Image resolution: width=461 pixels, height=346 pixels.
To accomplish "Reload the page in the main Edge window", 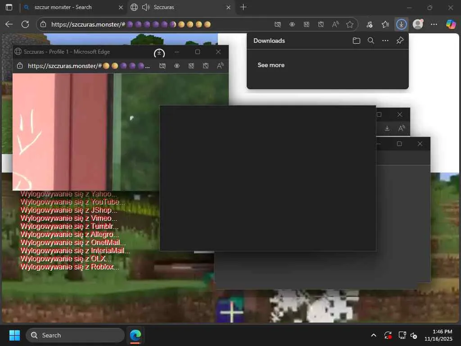I will pos(25,24).
